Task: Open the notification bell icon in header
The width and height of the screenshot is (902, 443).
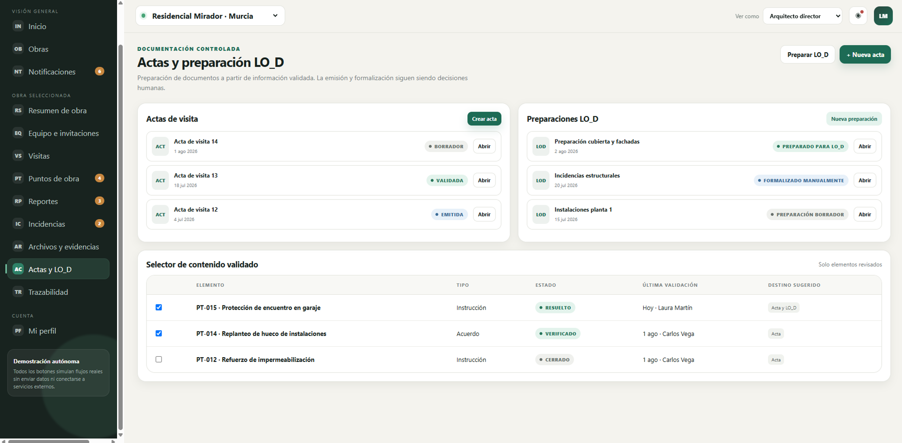Action: coord(858,16)
